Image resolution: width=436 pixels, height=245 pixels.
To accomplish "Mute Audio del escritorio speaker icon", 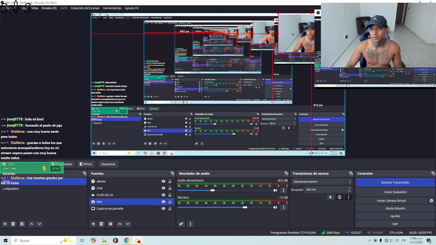I will (275, 190).
